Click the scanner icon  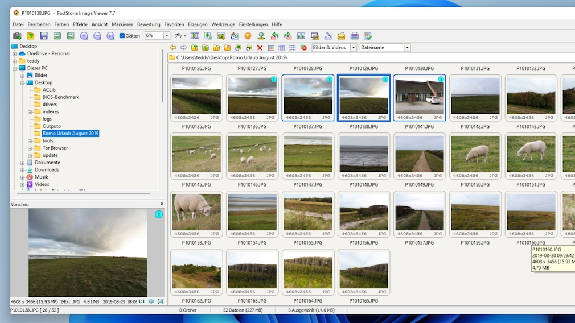coord(328,36)
